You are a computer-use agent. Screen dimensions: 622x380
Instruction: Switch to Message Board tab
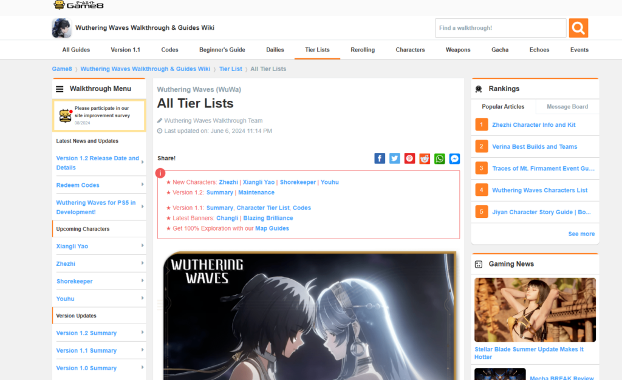coord(567,107)
